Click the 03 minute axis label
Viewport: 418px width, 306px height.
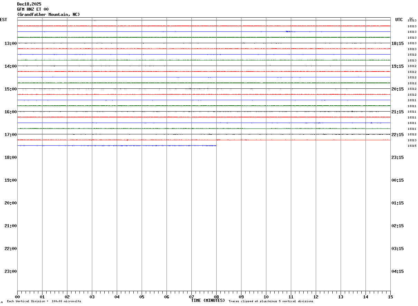point(92,297)
